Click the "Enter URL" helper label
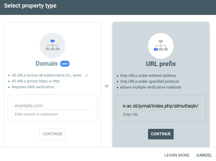216x161 pixels. point(131,115)
